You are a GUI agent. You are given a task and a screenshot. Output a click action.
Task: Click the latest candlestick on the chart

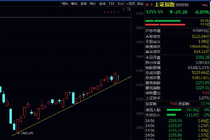click(x=119, y=77)
